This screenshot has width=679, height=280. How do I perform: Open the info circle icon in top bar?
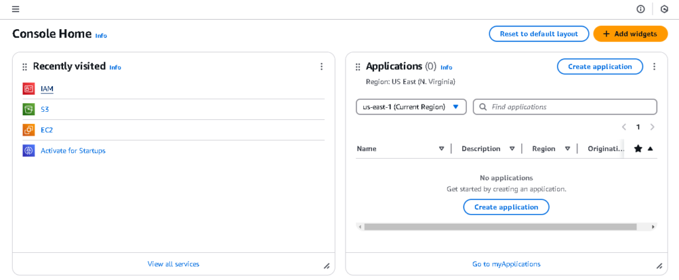(641, 9)
